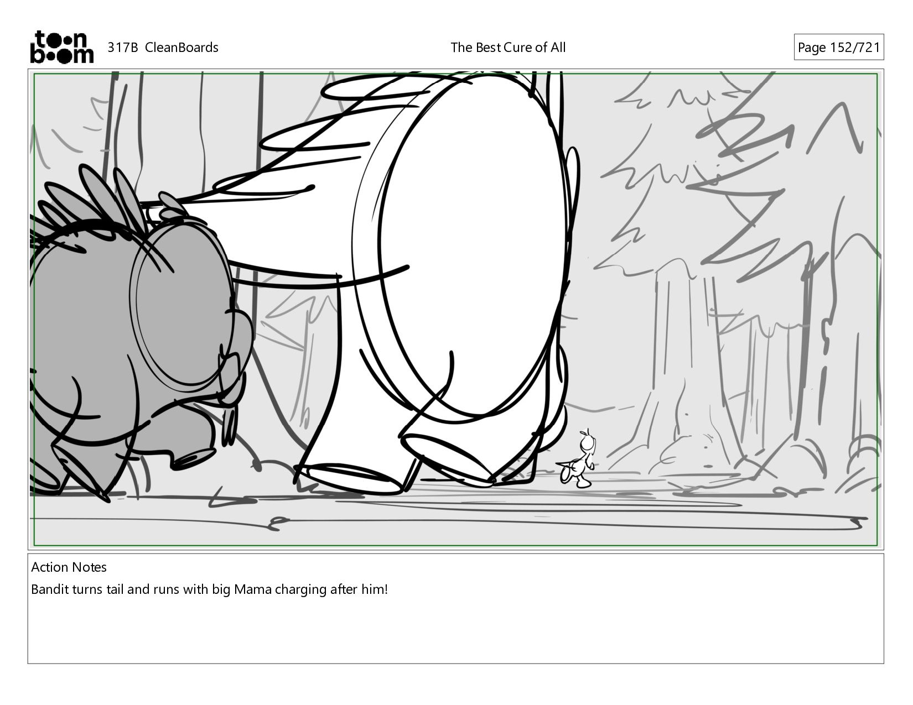Click the 'Action Notes' heading

pos(69,567)
